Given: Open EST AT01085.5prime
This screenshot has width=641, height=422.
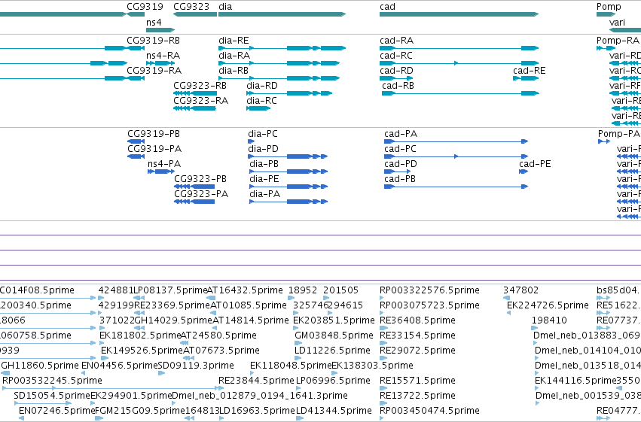Looking at the screenshot, I should tap(248, 305).
